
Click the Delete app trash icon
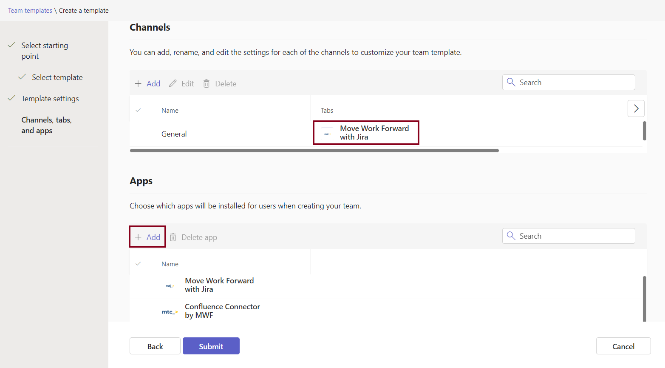coord(173,237)
